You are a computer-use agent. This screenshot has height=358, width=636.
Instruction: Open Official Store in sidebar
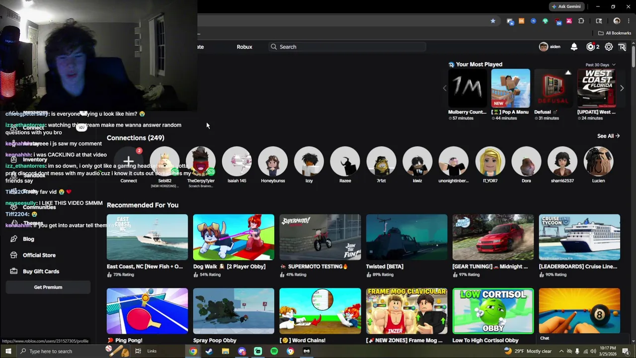[39, 255]
